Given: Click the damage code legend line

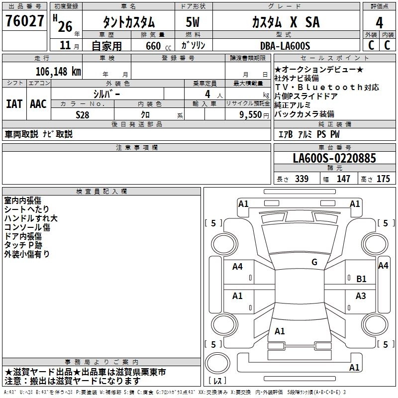Looking at the screenshot, I should [x=175, y=392].
